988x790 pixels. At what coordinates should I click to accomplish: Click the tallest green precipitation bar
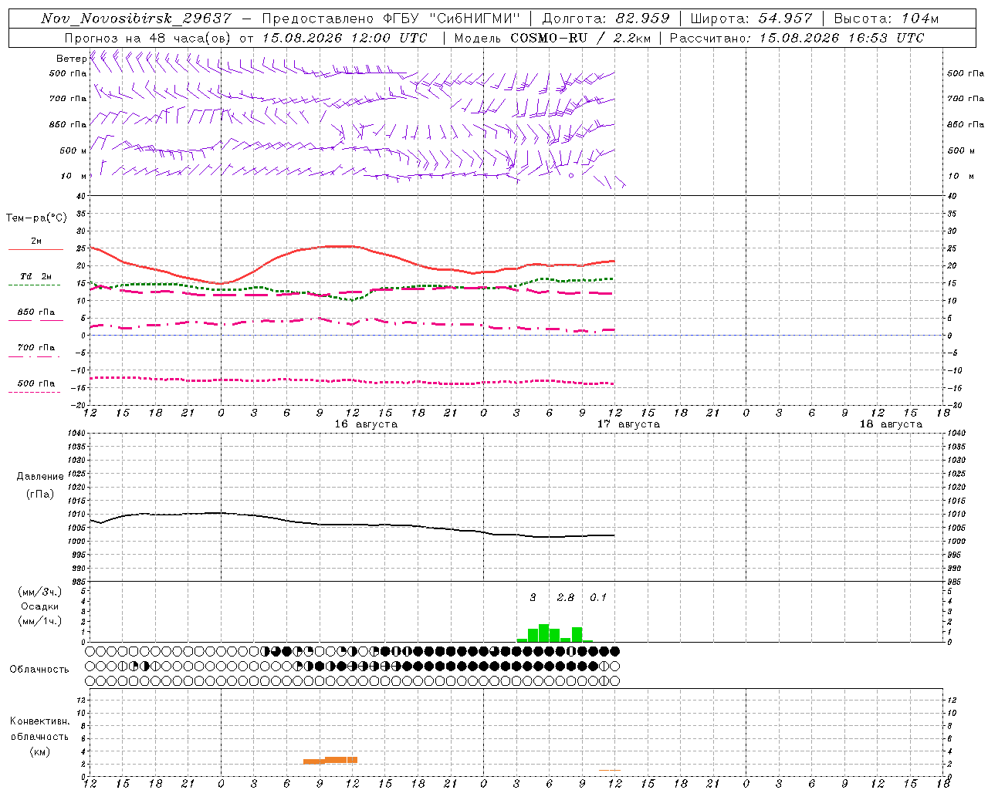click(543, 633)
